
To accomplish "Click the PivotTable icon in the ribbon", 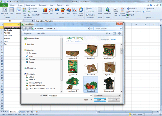I will 4,11.
